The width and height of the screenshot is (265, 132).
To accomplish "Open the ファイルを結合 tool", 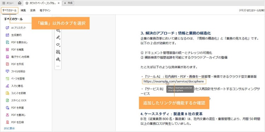I will 16,71.
